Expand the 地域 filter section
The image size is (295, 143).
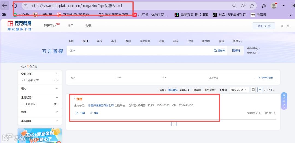57,112
